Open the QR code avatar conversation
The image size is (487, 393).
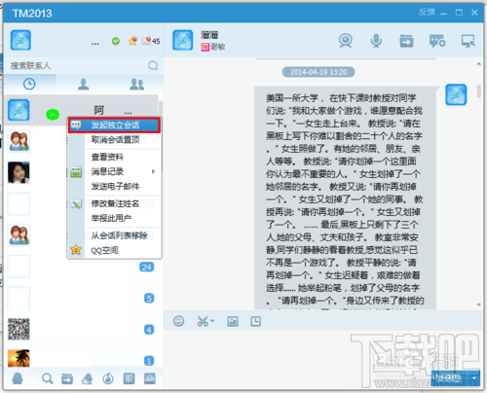point(19,329)
